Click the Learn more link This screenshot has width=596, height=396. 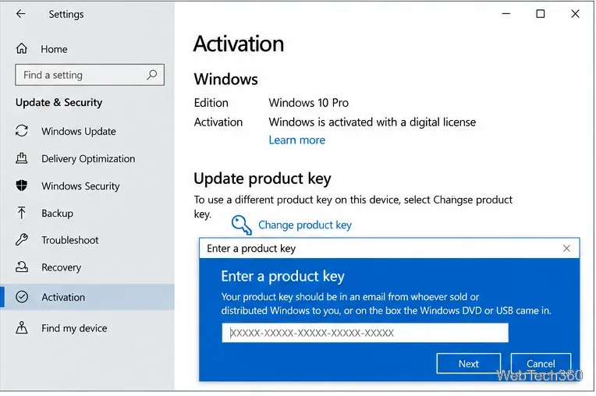(x=297, y=140)
